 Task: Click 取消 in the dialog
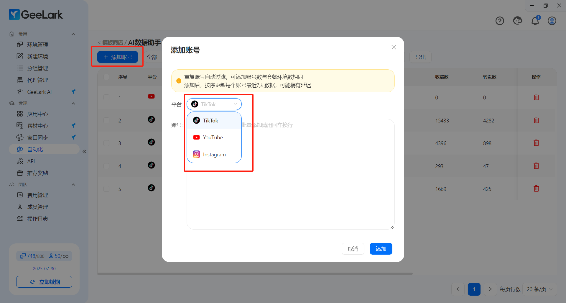pos(353,249)
